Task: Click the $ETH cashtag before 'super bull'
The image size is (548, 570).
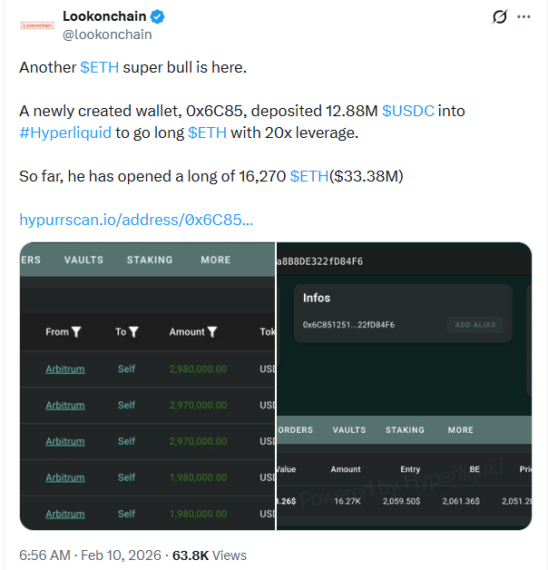Action: 99,67
